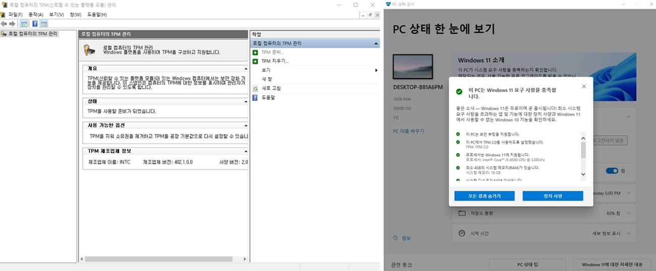The image size is (656, 271).
Task: Collapse the TPM 제조업체 정보 section
Action: point(246,151)
